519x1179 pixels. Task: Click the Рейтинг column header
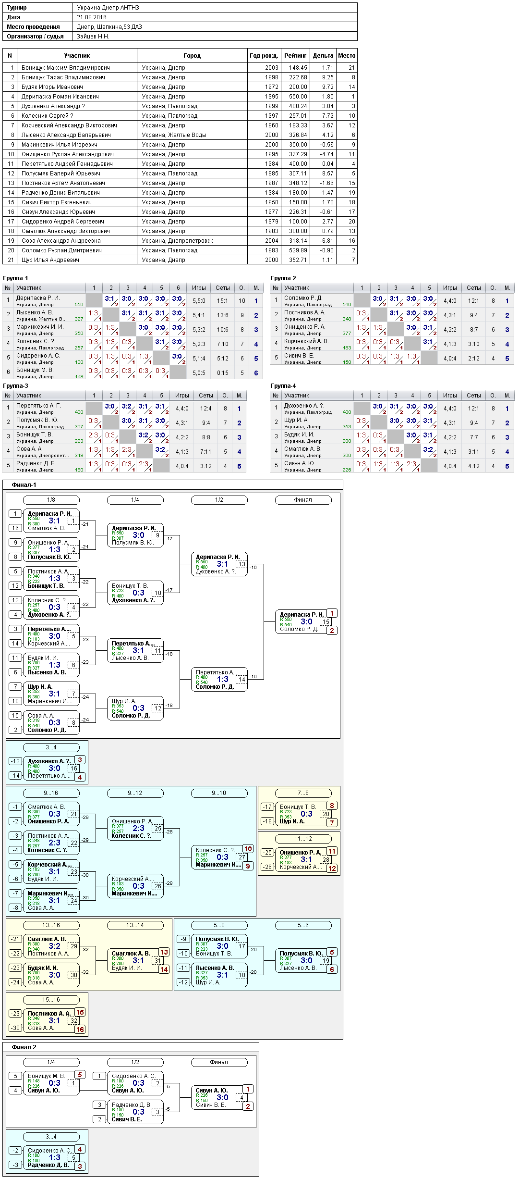(295, 56)
